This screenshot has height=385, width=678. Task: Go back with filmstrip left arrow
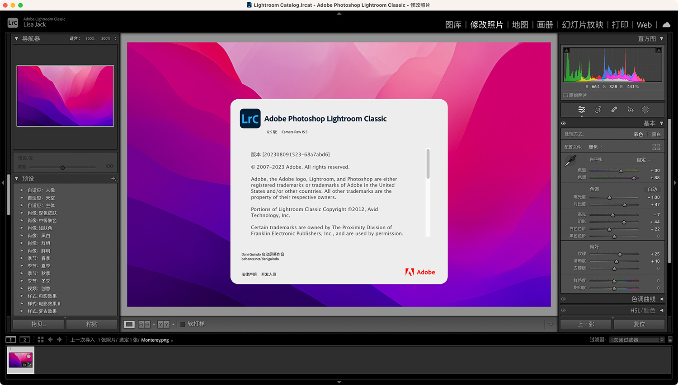click(50, 339)
